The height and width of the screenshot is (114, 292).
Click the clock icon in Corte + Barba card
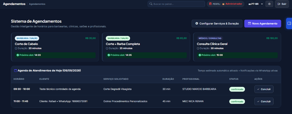point(107,48)
